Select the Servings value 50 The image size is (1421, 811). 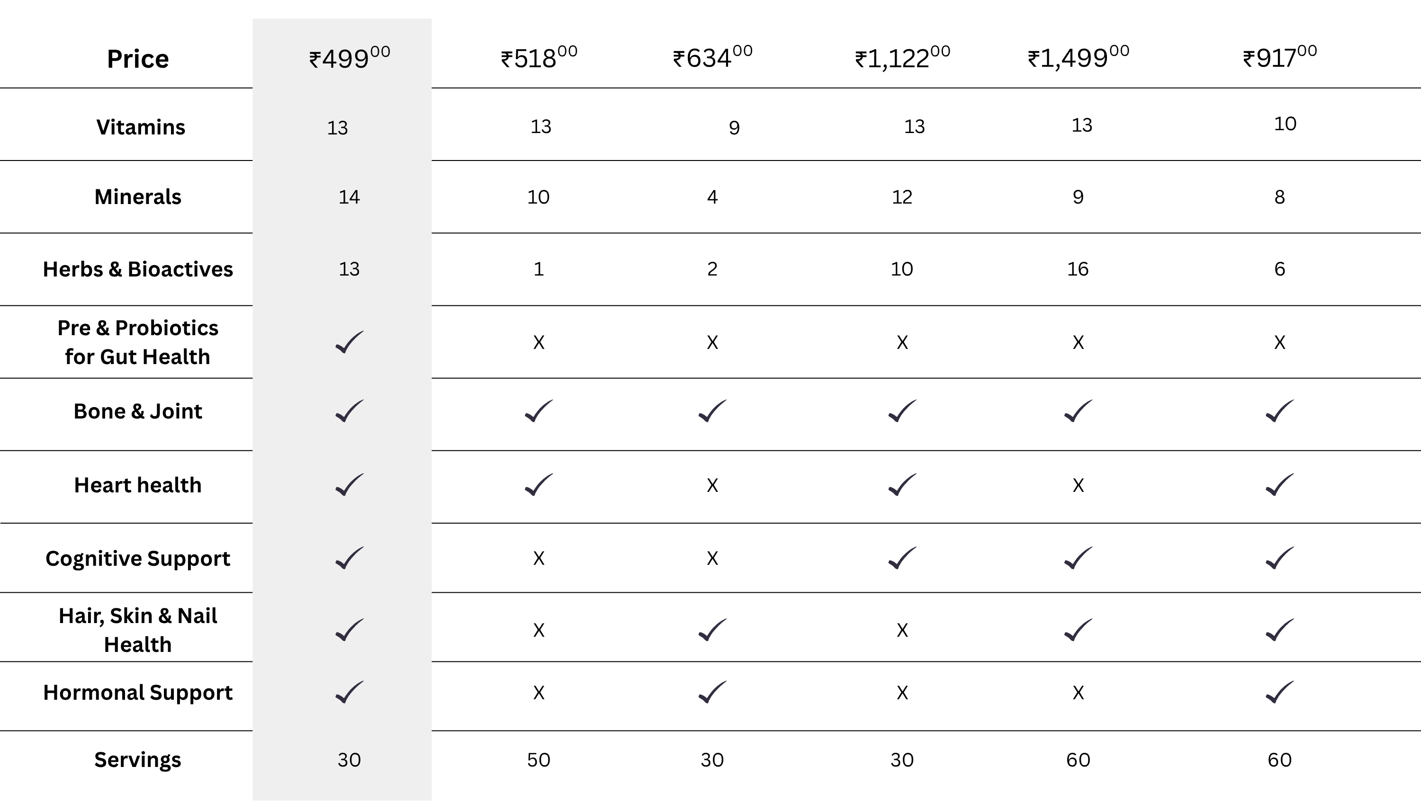[x=539, y=760]
